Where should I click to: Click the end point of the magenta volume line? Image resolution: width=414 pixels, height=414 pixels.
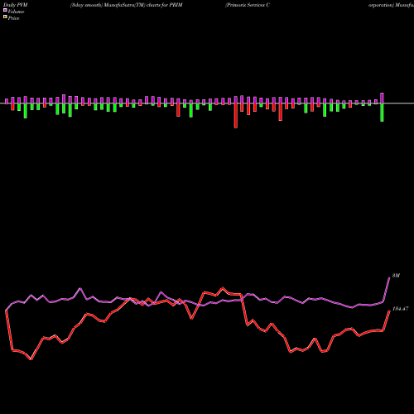389,278
